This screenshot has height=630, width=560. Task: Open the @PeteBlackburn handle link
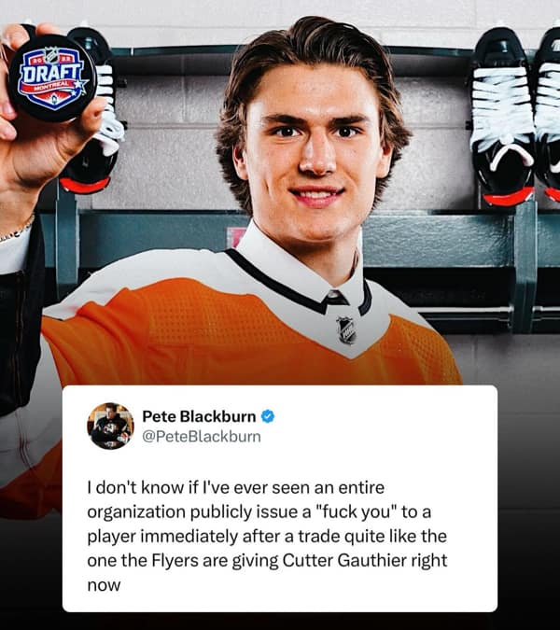202,437
